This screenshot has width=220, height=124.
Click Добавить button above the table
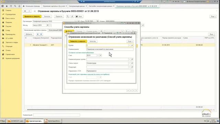(29, 34)
